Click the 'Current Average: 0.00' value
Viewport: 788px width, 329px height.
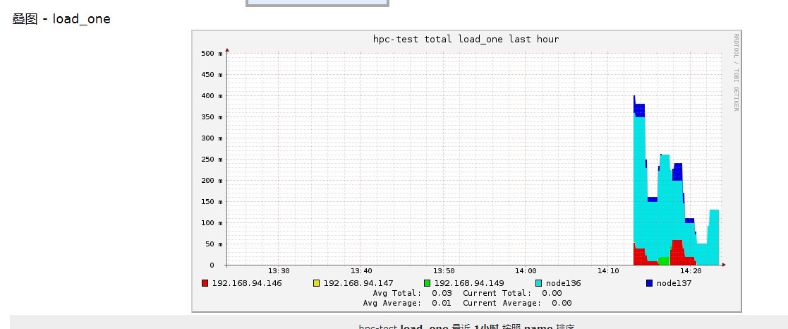point(517,304)
